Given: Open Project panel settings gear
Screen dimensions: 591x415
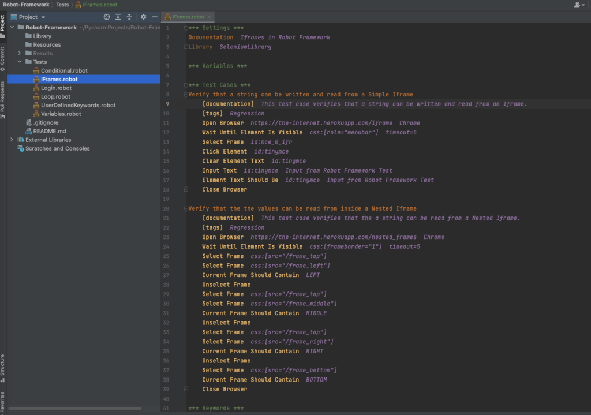Looking at the screenshot, I should tap(143, 17).
